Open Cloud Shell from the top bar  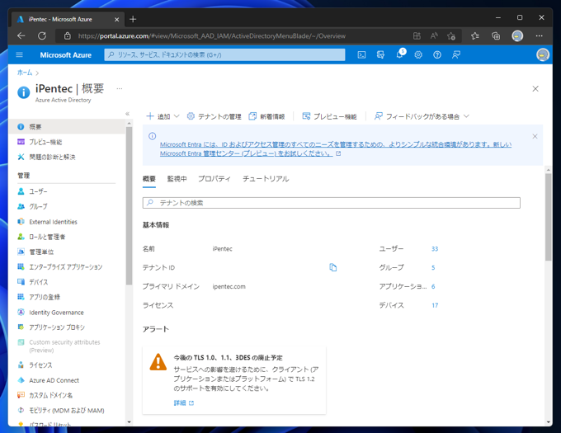click(x=361, y=54)
